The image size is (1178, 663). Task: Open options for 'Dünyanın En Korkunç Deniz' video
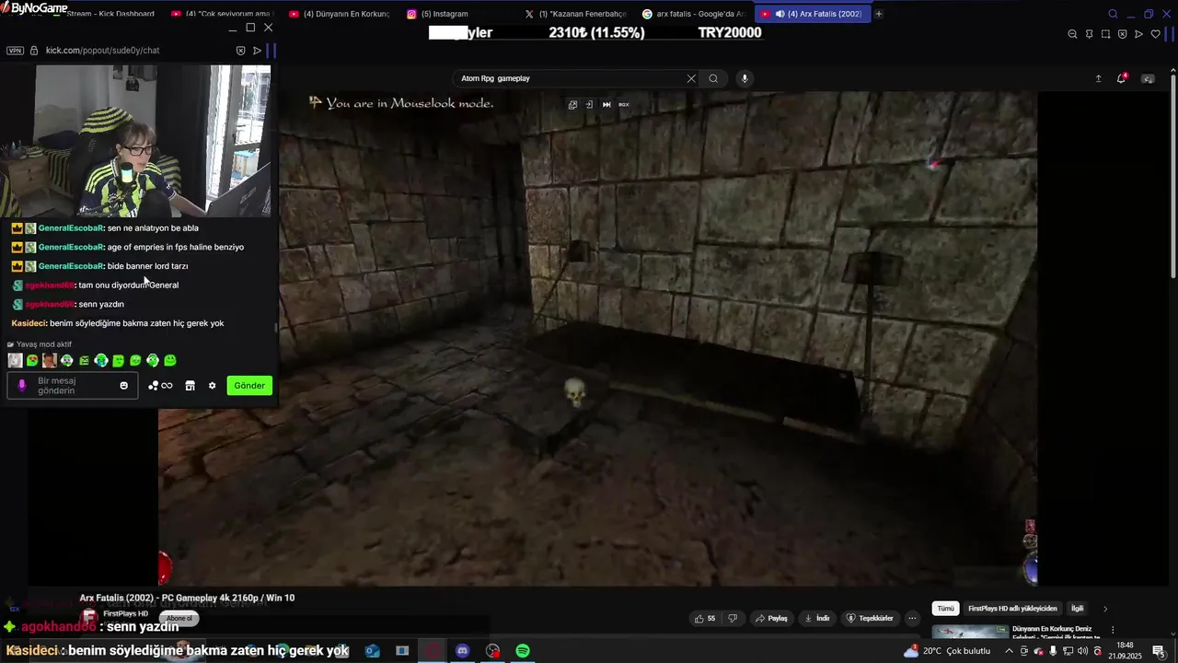tap(1113, 631)
